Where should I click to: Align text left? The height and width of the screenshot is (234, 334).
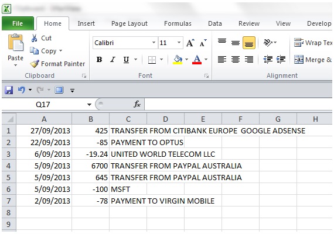click(222, 59)
